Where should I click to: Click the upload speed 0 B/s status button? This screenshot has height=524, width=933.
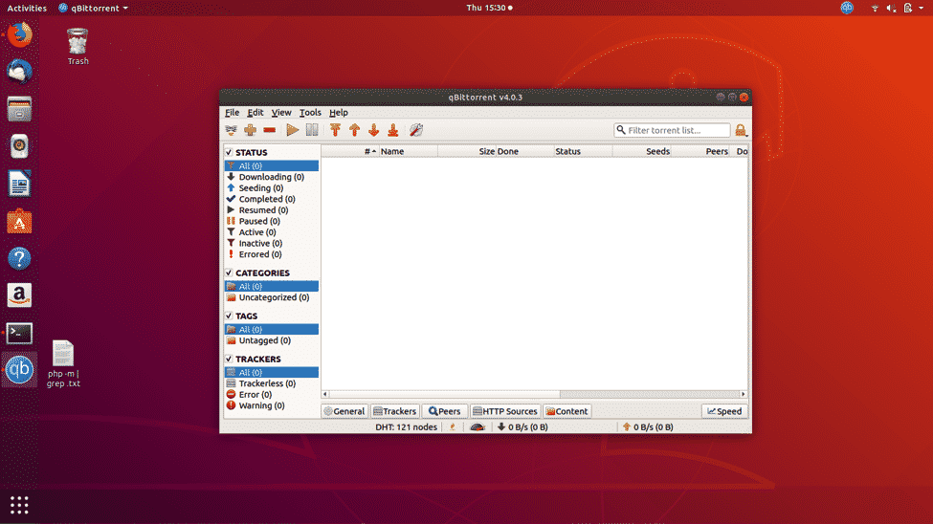[648, 427]
